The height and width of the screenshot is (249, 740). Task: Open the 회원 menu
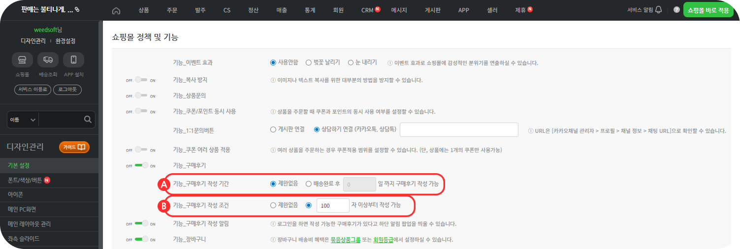(x=338, y=10)
